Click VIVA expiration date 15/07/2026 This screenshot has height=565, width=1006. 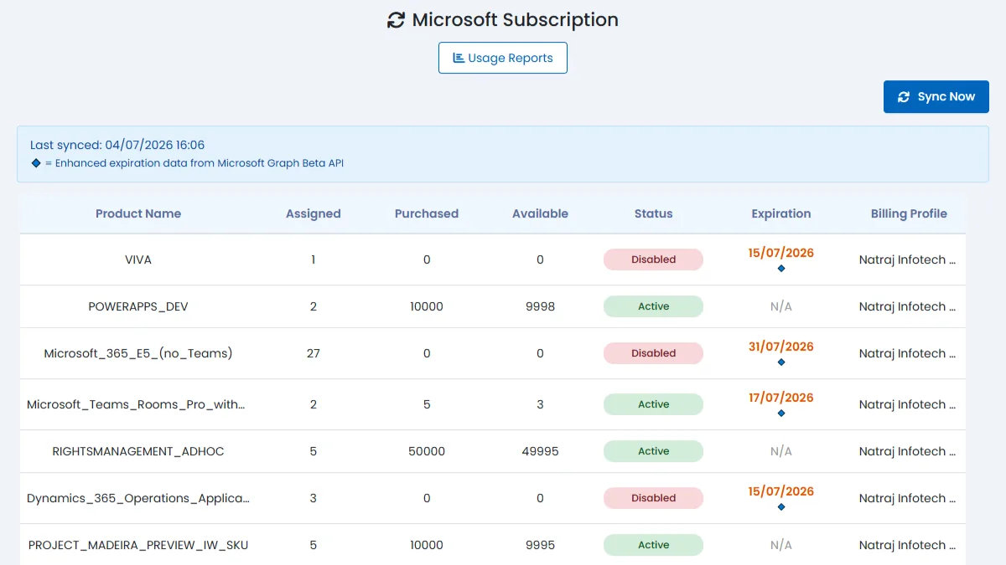click(x=781, y=253)
